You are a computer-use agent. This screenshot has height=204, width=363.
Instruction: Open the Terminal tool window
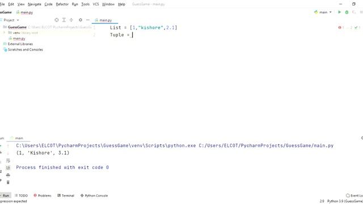point(66,195)
